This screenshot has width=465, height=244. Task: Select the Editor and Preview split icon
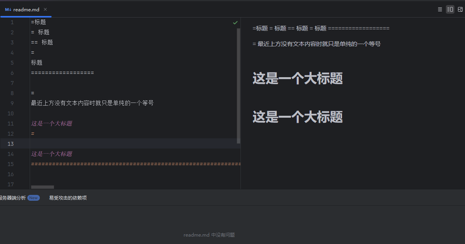(x=450, y=9)
